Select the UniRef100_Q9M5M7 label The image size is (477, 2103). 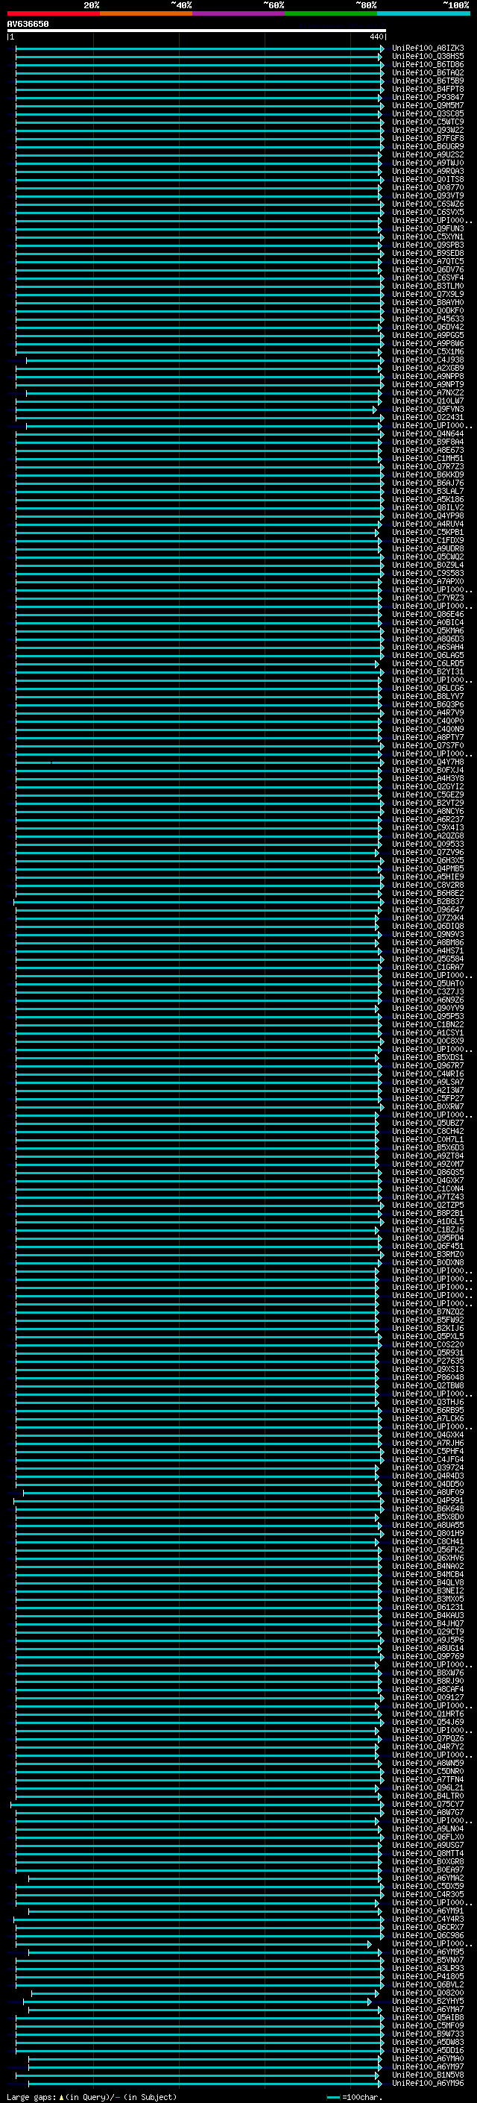tap(427, 105)
